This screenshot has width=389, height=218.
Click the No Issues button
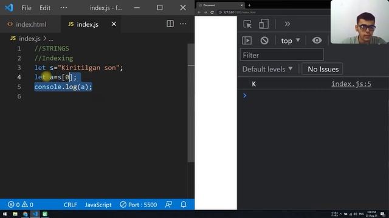(323, 69)
